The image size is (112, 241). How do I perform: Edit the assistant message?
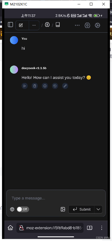pyautogui.click(x=65, y=86)
